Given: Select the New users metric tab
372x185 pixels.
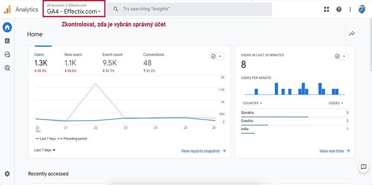Looking at the screenshot, I should (x=73, y=63).
